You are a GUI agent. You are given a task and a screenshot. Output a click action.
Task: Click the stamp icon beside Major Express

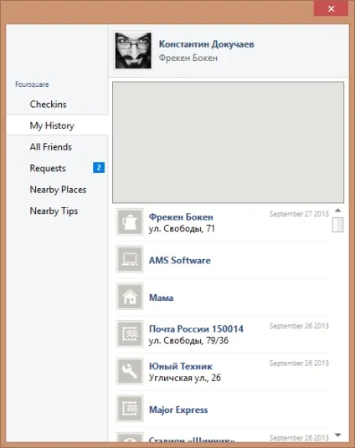pyautogui.click(x=130, y=409)
